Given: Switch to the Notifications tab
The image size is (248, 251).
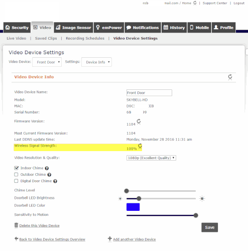Looking at the screenshot, I should point(143,28).
